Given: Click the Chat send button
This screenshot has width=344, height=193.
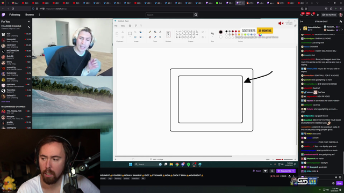Looking at the screenshot, I should coord(339,183).
